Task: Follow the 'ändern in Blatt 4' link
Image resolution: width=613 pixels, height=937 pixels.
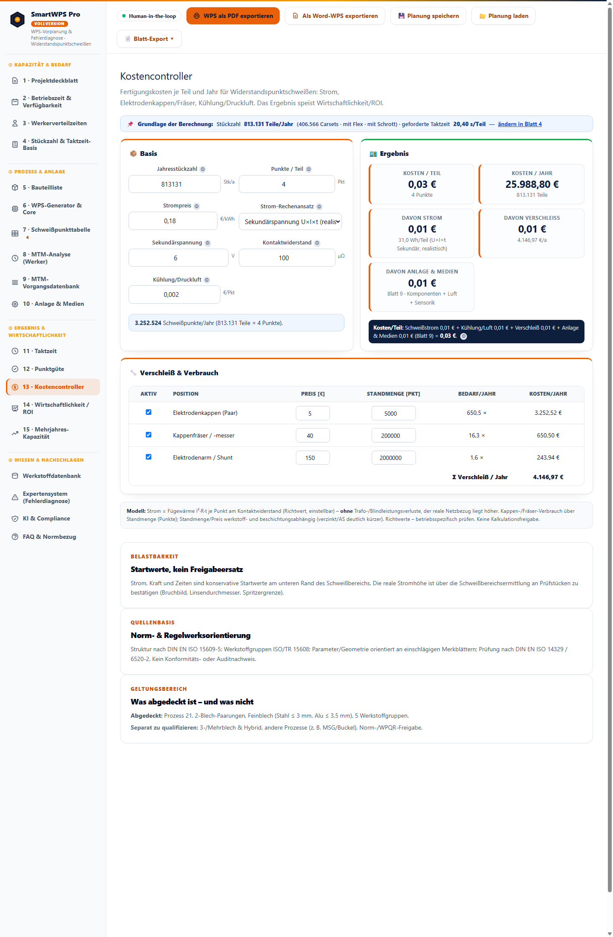Action: pyautogui.click(x=520, y=124)
